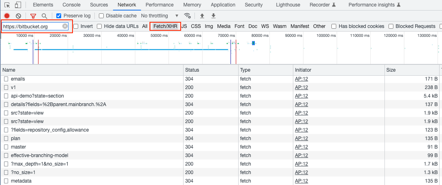Filter requests by Manifest
Viewport: 442px width, 185px height.
point(300,26)
